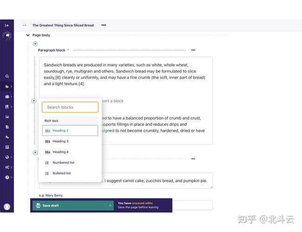302x232 pixels.
Task: Click into the Search blocks field
Action: click(70, 107)
